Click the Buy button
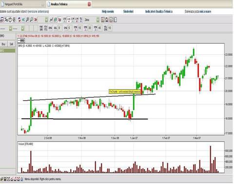This screenshot has width=234, height=184. (x=3, y=44)
